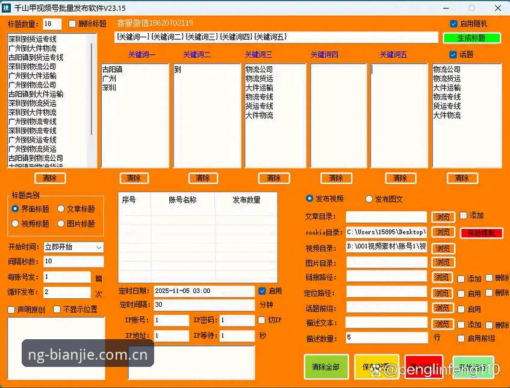Enable the 切IP checkbox
The width and height of the screenshot is (510, 388).
(261, 321)
